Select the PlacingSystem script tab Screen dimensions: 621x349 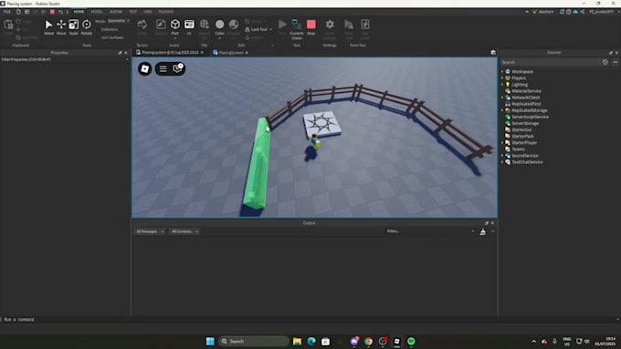click(230, 53)
